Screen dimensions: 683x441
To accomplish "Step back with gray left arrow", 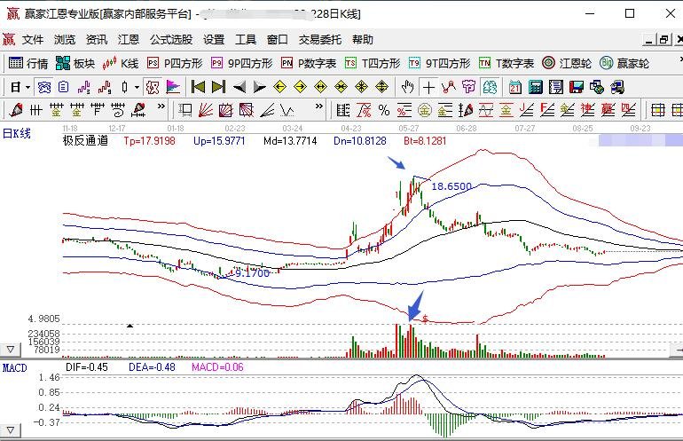I will tap(239, 87).
